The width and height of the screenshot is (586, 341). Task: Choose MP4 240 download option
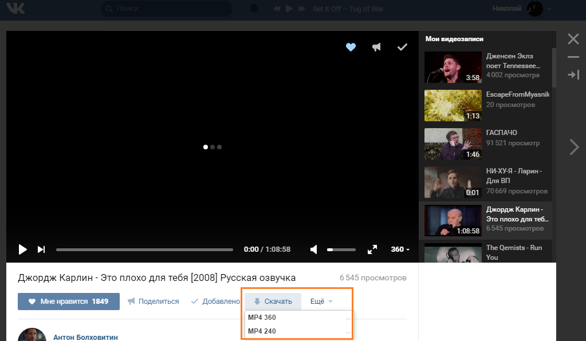pos(298,331)
